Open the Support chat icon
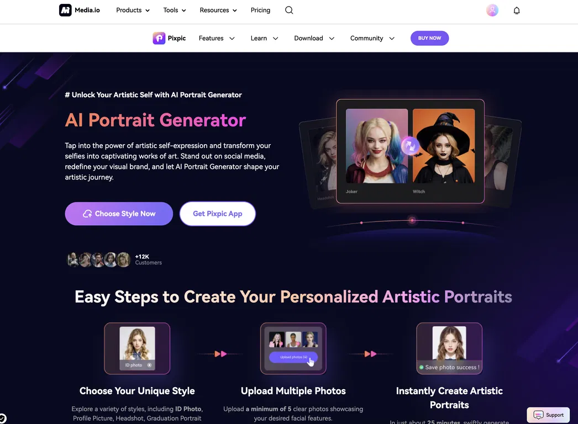578x424 pixels. pyautogui.click(x=538, y=415)
